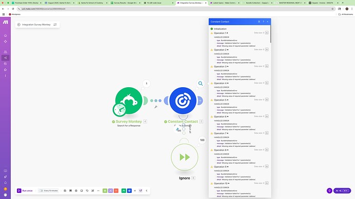Download Operation 1 output bundle button
The image size is (355, 199).
tap(267, 33)
